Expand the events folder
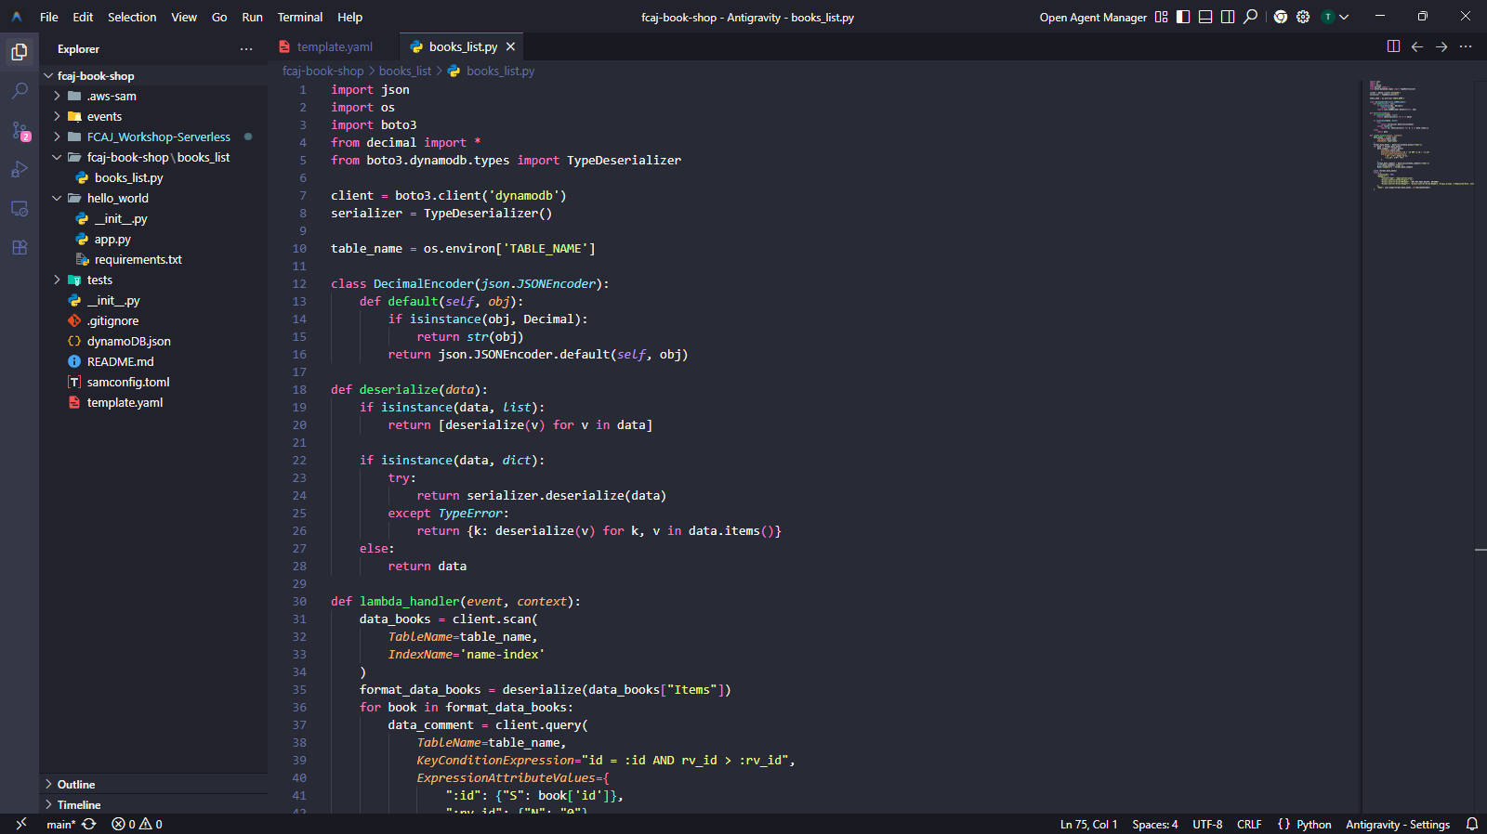The width and height of the screenshot is (1487, 834). tap(57, 116)
